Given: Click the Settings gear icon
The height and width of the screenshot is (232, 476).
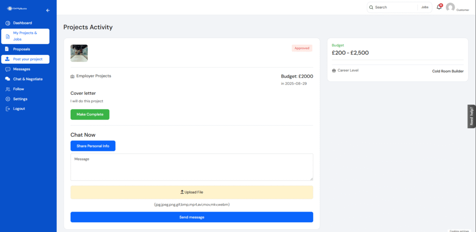Looking at the screenshot, I should click(x=7, y=99).
